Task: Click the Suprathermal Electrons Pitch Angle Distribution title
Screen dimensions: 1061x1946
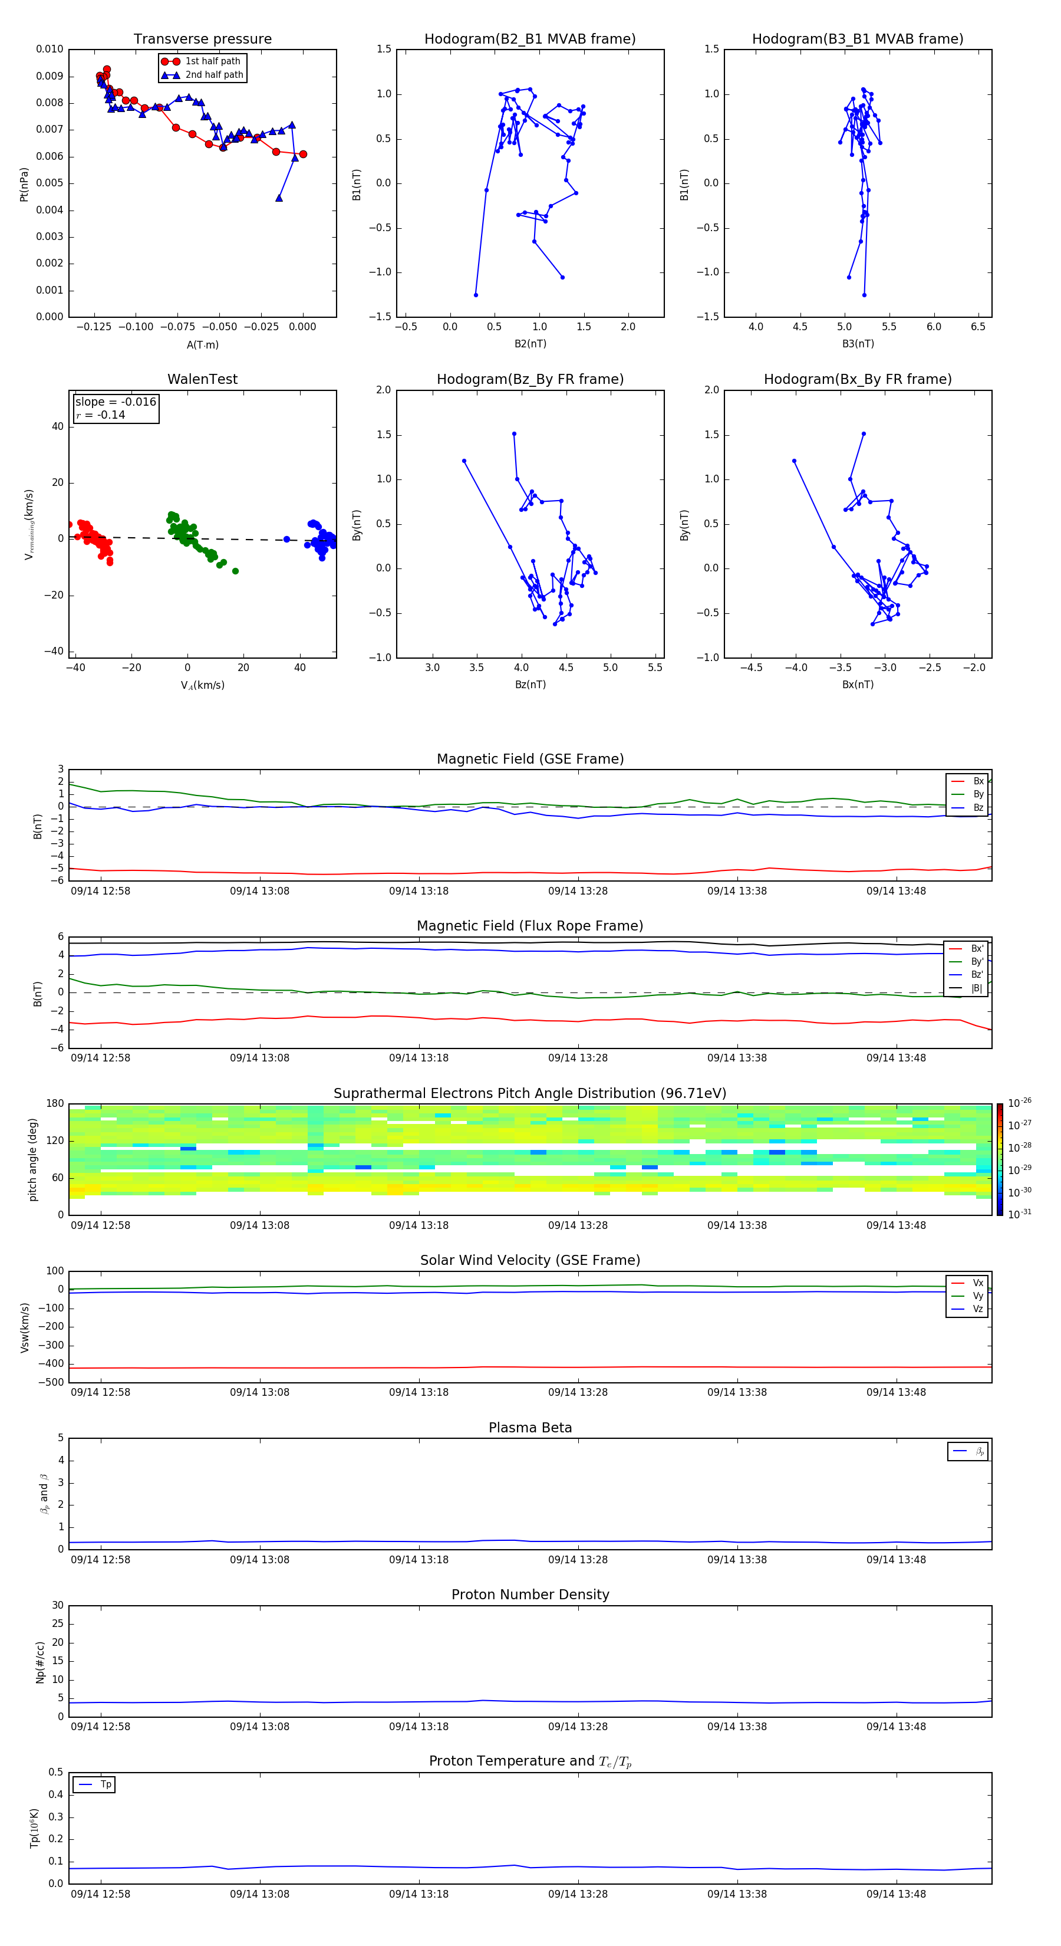Action: [x=530, y=1094]
